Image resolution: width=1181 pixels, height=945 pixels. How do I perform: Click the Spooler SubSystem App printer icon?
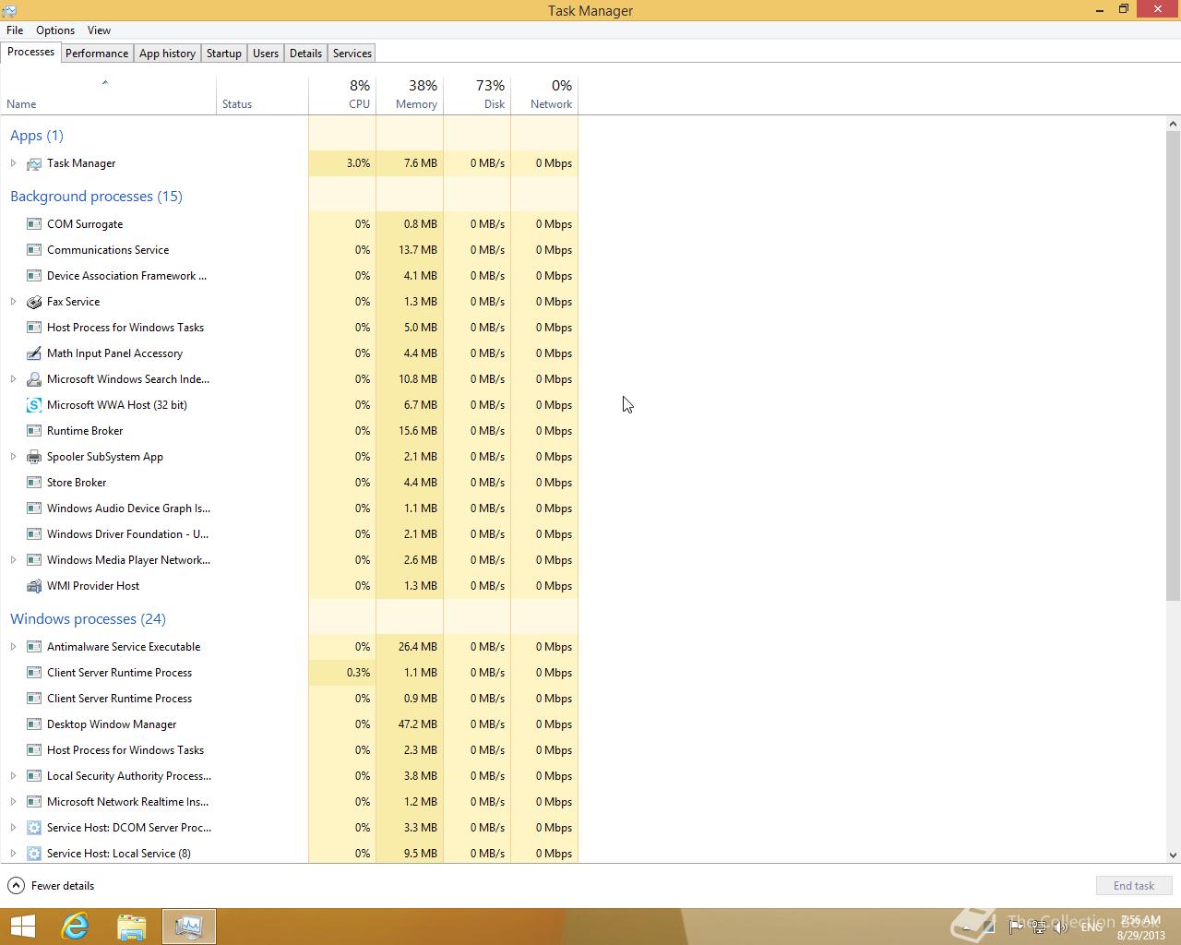click(34, 457)
